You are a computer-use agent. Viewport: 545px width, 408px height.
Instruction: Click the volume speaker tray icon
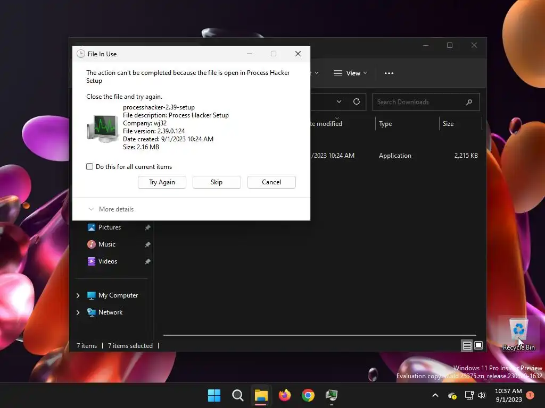481,395
